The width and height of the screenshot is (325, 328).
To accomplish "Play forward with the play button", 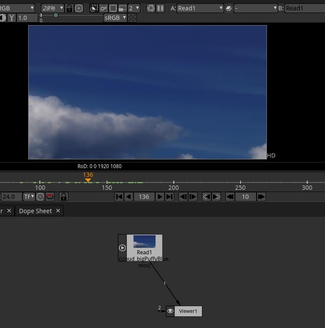I will (160, 197).
